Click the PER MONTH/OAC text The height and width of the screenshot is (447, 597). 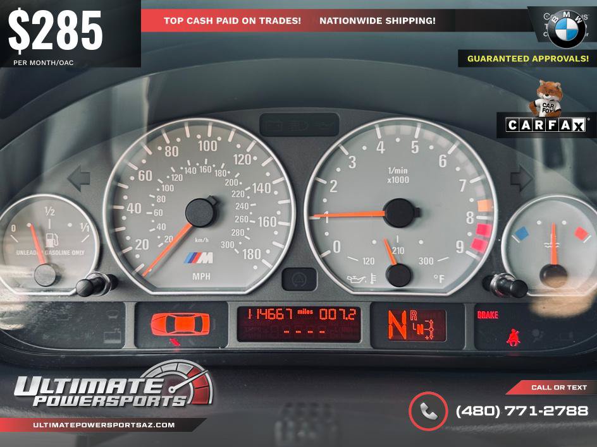tap(44, 63)
